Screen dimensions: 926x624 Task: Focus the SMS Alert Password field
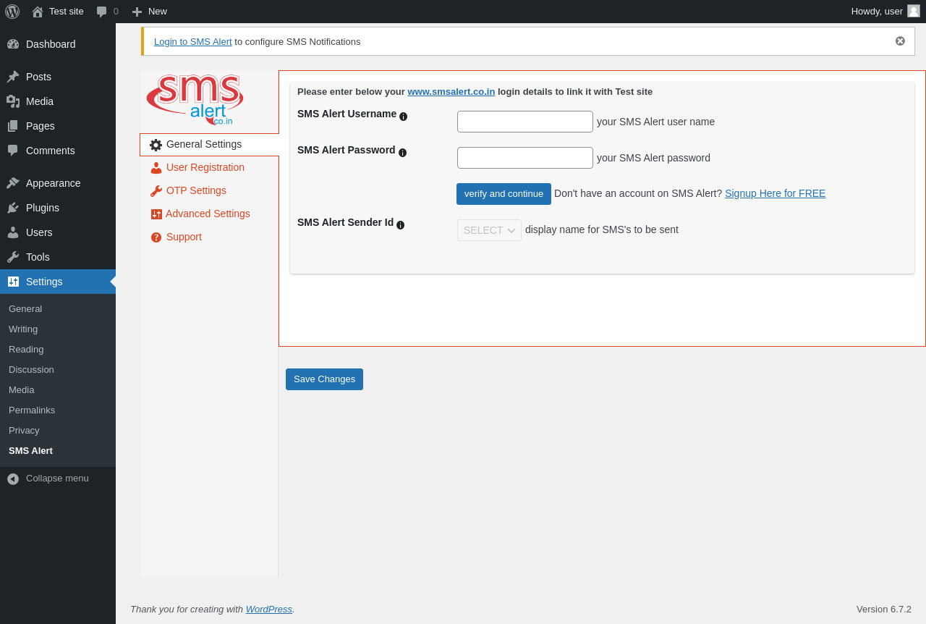click(525, 158)
